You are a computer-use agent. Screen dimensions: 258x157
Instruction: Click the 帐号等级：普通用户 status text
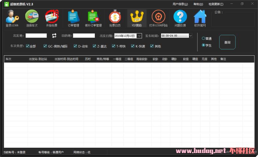click(x=51, y=152)
